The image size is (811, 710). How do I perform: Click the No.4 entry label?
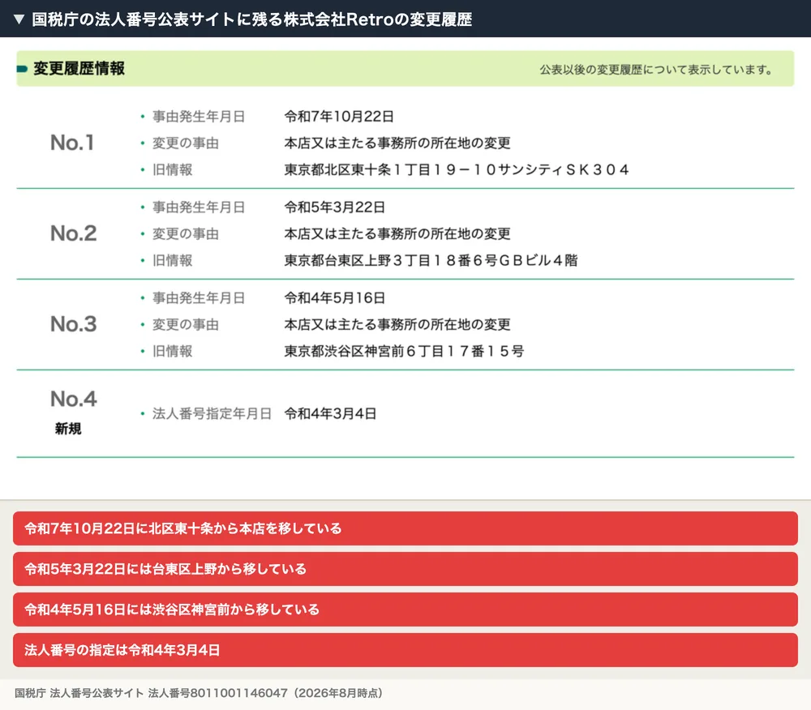[x=74, y=399]
